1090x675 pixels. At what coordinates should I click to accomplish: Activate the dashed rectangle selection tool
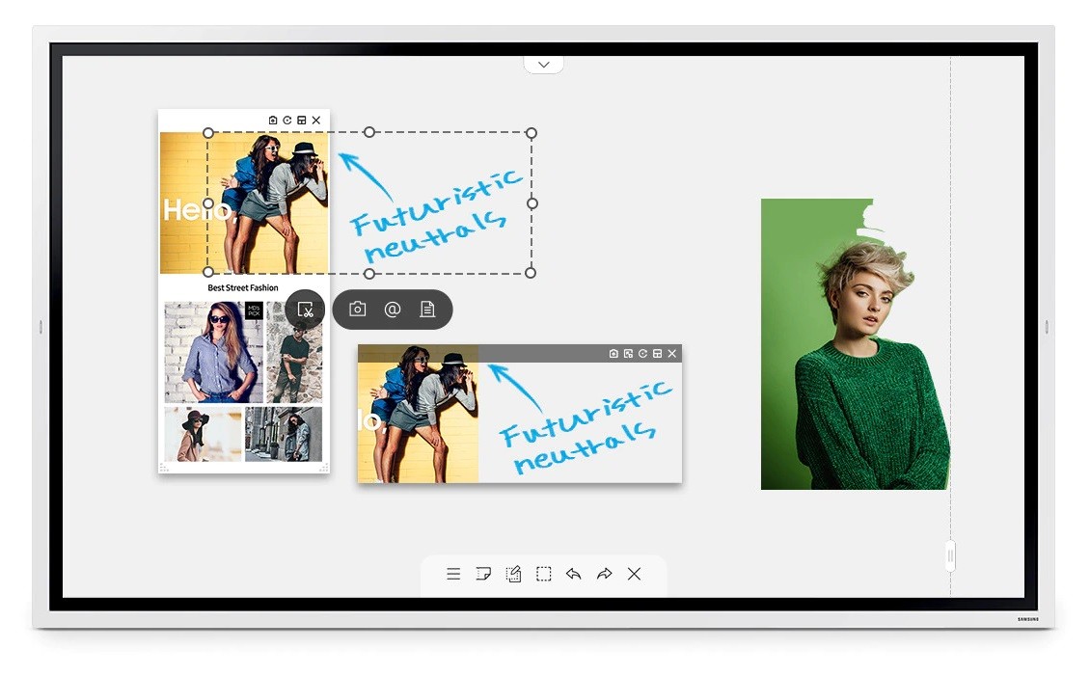click(544, 574)
